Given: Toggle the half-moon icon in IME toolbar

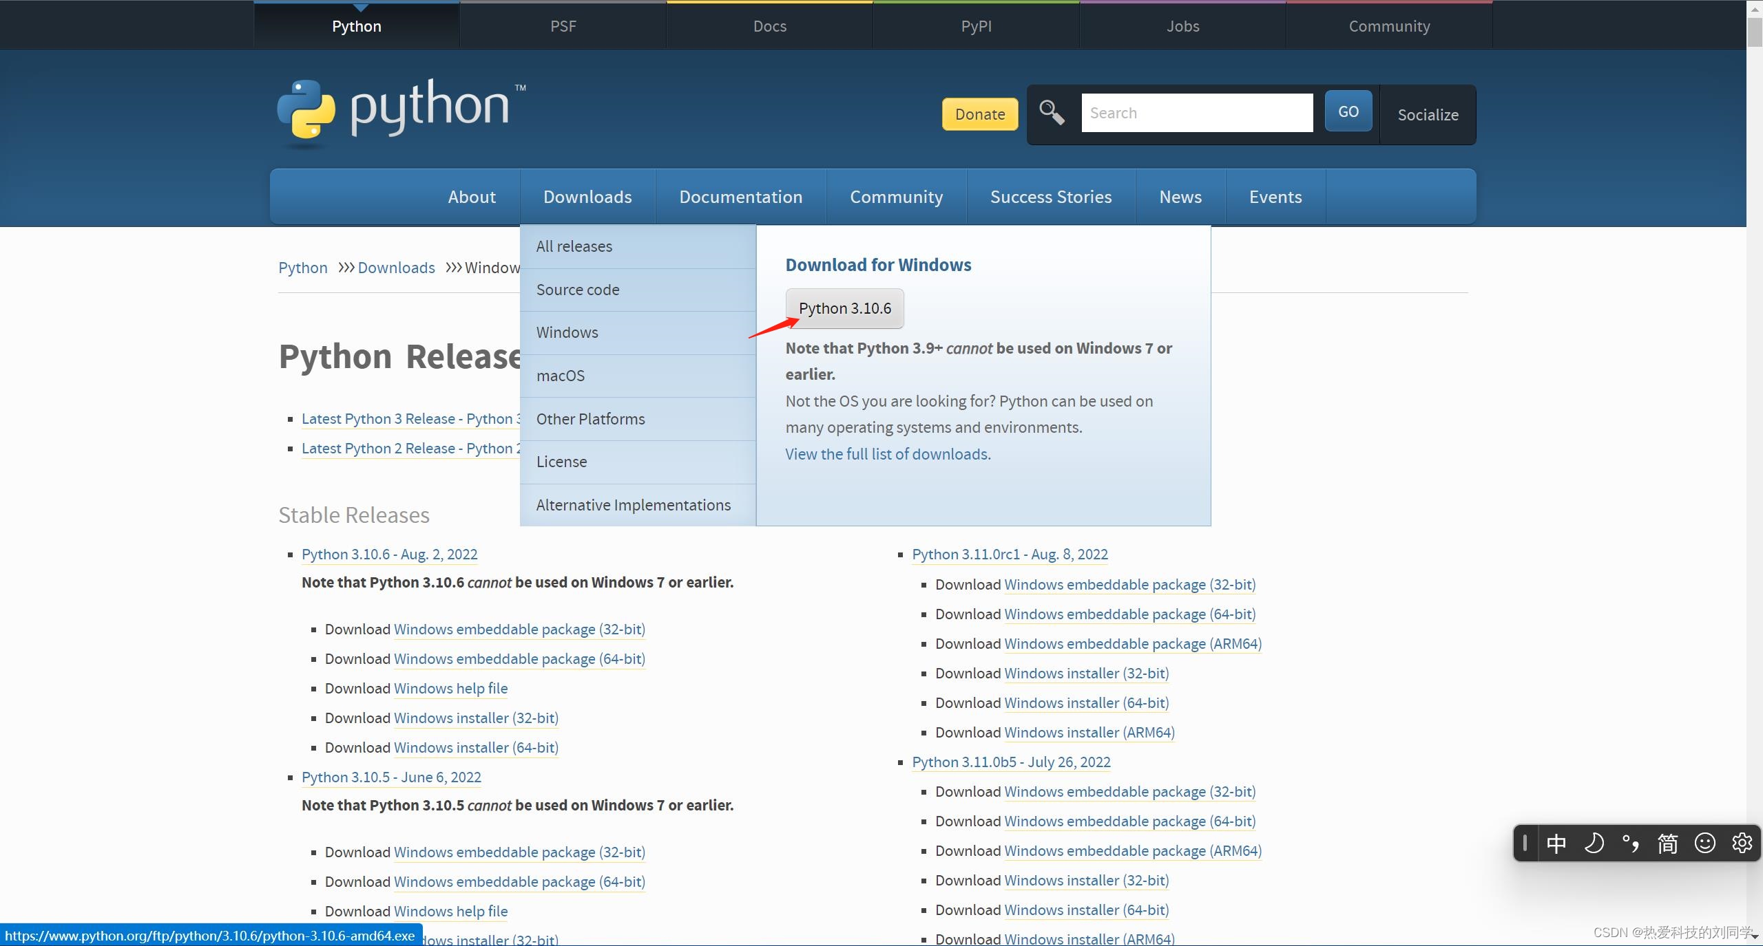Looking at the screenshot, I should 1594,843.
